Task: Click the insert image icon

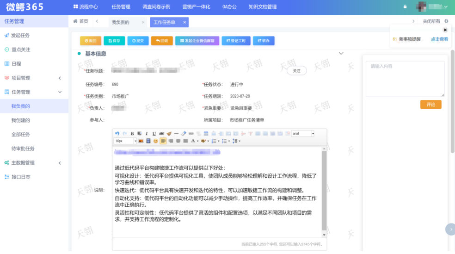Action: coord(141,141)
